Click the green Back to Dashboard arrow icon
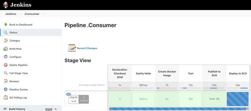The image size is (251, 111). click(6, 24)
